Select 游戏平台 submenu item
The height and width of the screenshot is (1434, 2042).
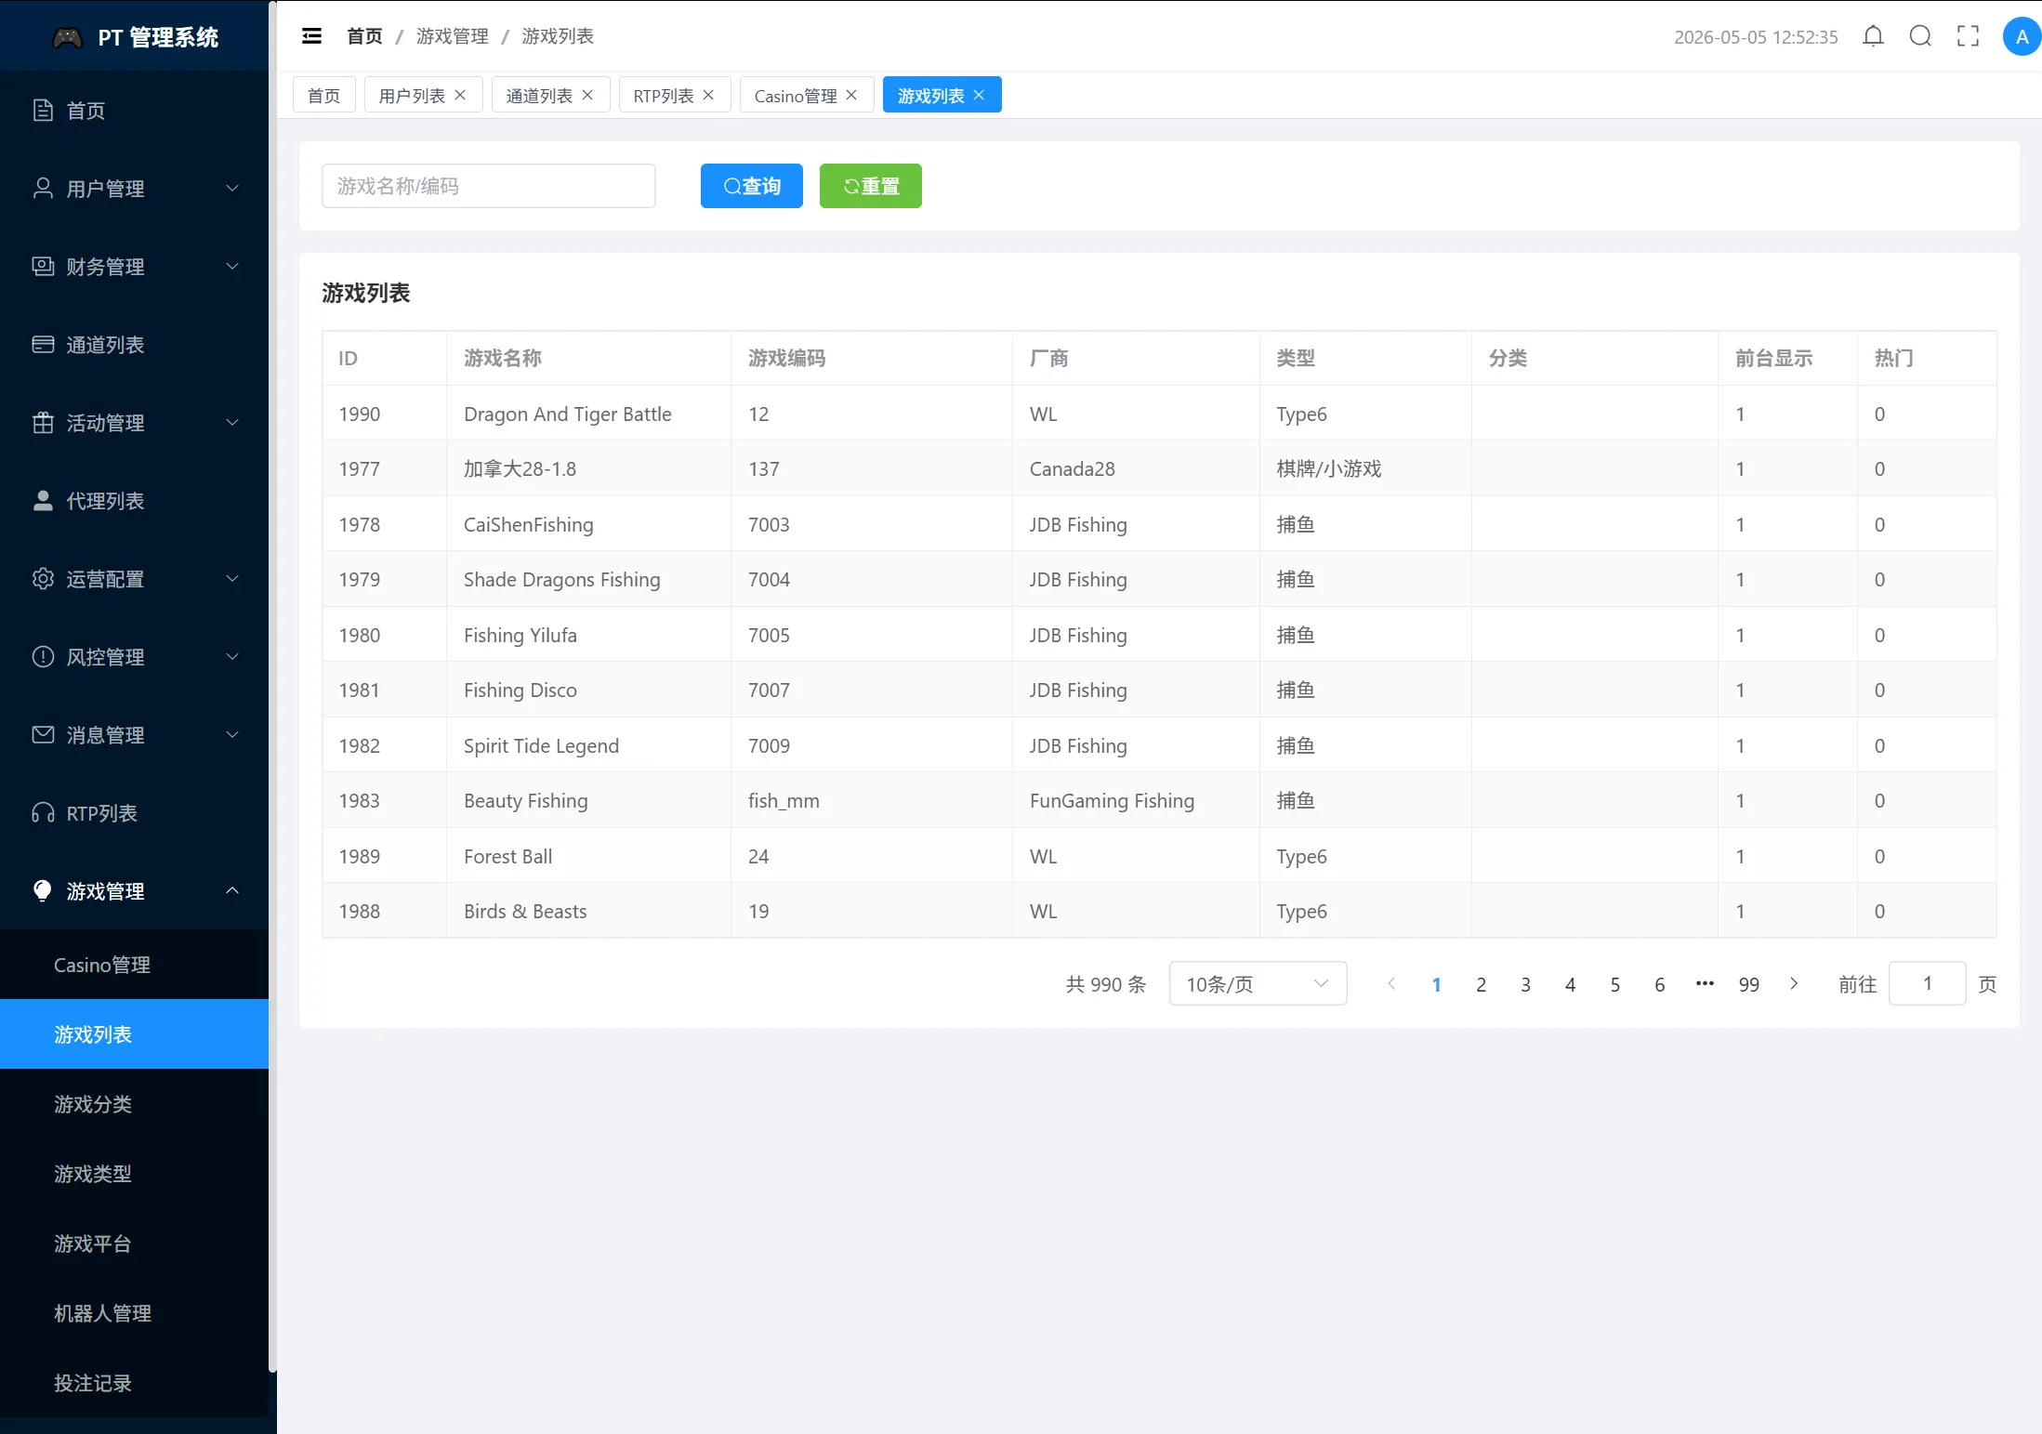(134, 1243)
